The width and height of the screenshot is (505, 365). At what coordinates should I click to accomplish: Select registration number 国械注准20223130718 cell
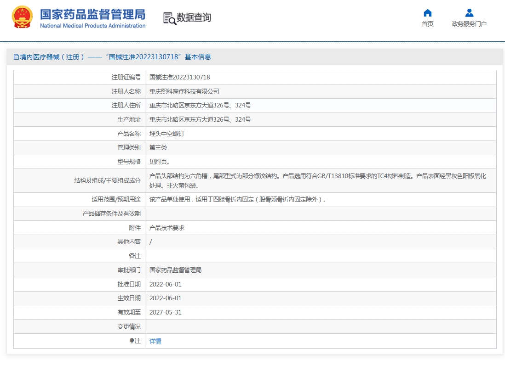180,77
